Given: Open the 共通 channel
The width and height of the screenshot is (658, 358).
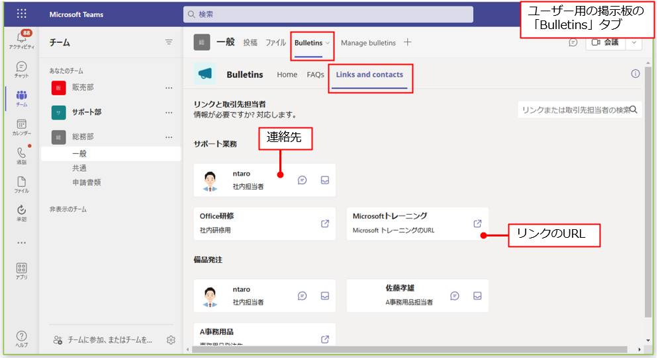Looking at the screenshot, I should [x=79, y=168].
